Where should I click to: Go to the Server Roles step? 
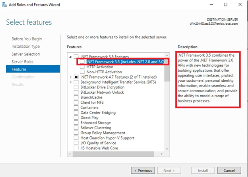(x=23, y=62)
